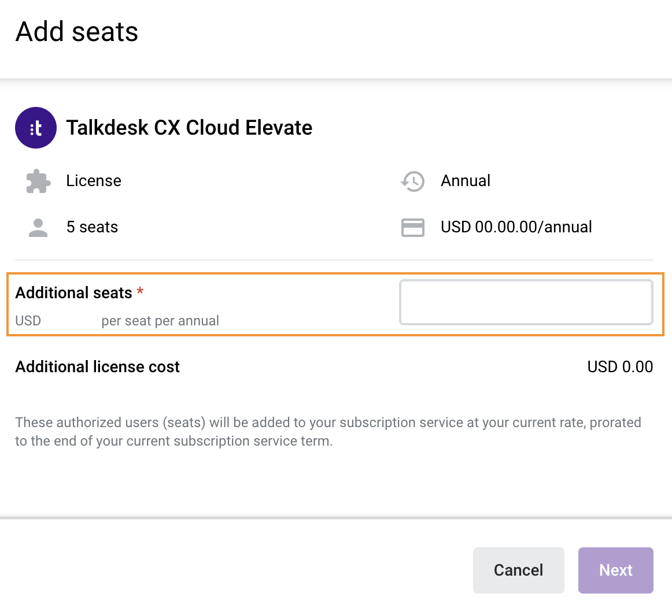Click the License label text
Image resolution: width=672 pixels, height=608 pixels.
[x=94, y=181]
